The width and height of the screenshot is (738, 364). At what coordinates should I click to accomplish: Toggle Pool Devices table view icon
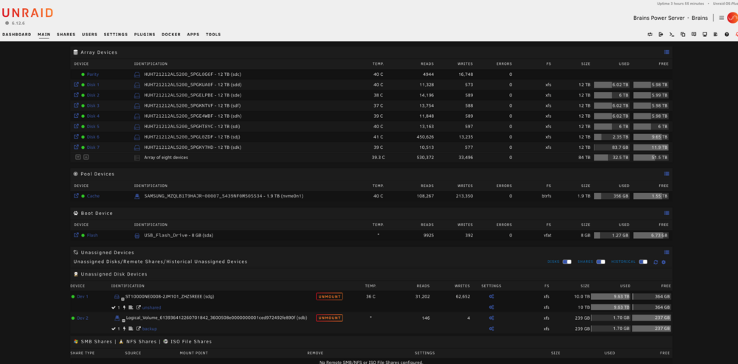coord(666,174)
